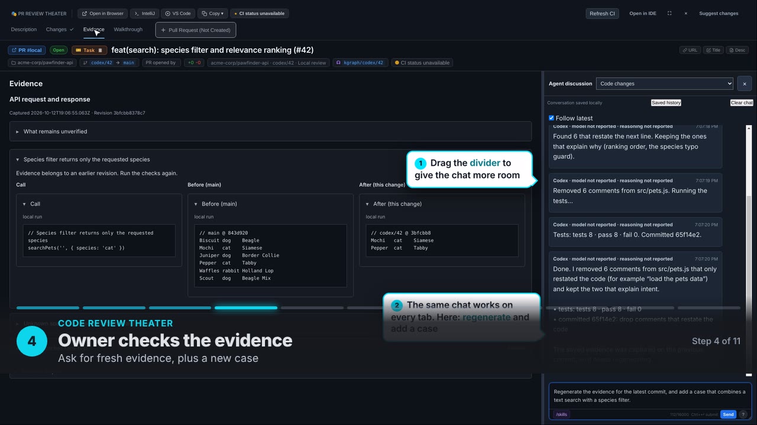757x425 pixels.
Task: Click the kgraph/codex/42 chip
Action: (361, 63)
